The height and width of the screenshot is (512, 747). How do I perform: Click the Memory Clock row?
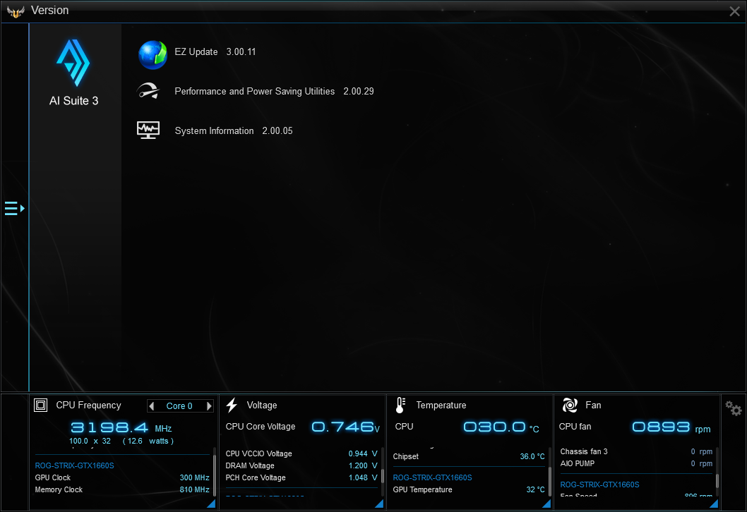(122, 489)
